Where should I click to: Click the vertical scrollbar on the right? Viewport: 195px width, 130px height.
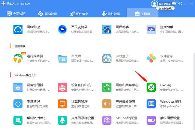coord(194,91)
